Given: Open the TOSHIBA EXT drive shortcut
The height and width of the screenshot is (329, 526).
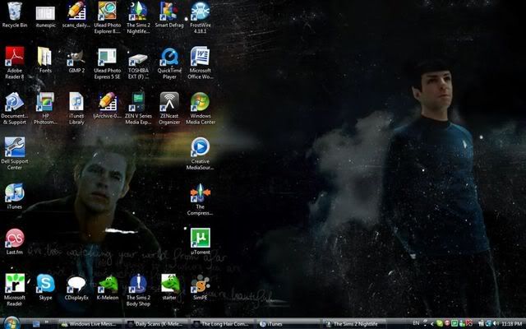Looking at the screenshot, I should [138, 66].
